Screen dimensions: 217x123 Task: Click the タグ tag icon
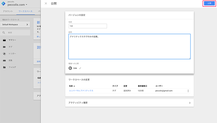4,47
